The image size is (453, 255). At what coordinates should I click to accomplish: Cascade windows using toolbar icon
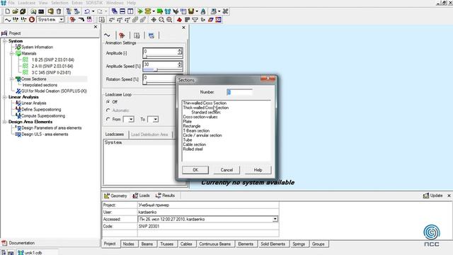pos(115,11)
